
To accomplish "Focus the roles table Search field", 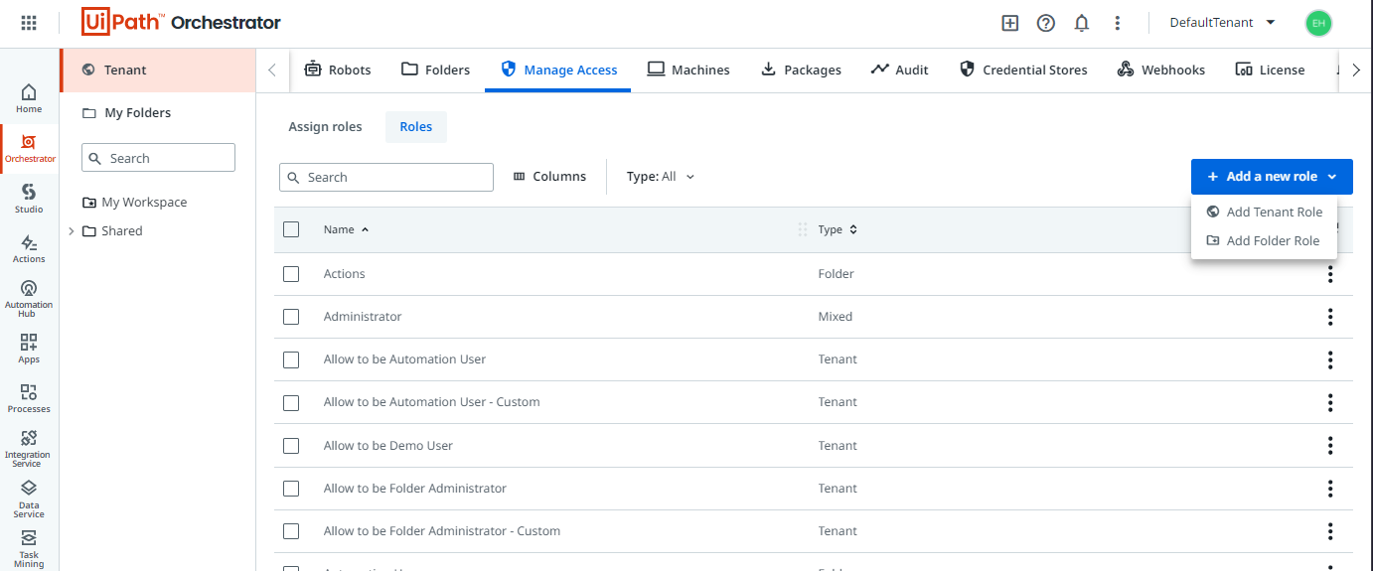I will pyautogui.click(x=385, y=177).
